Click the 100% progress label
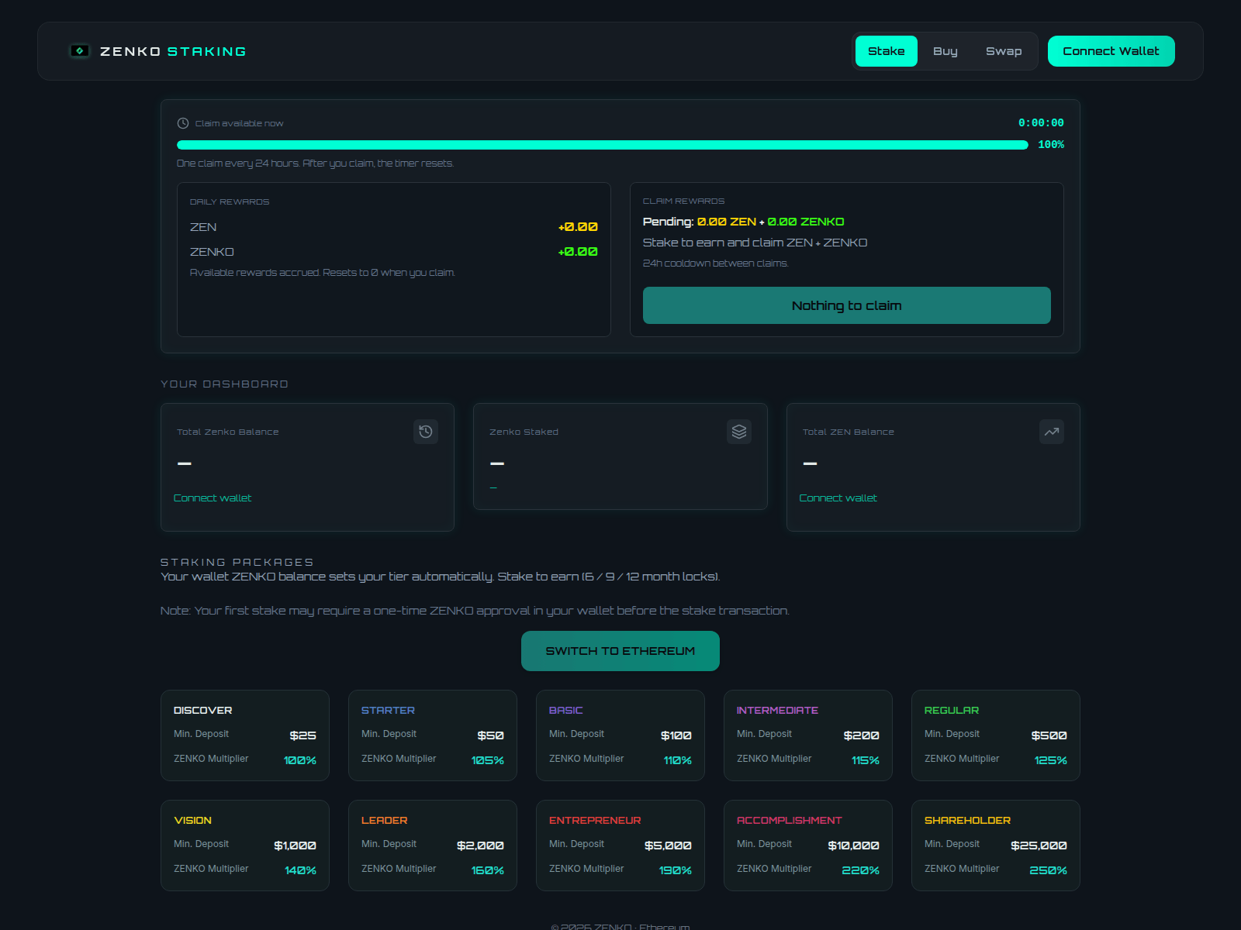 tap(1051, 144)
